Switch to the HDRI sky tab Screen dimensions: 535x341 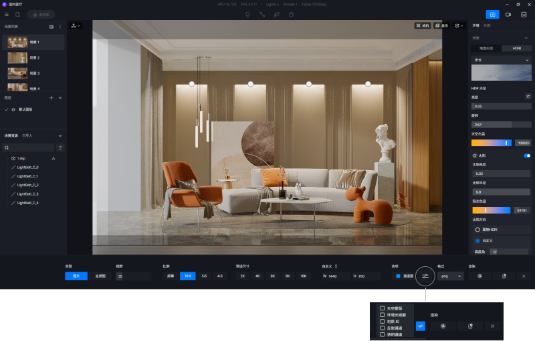click(x=516, y=48)
